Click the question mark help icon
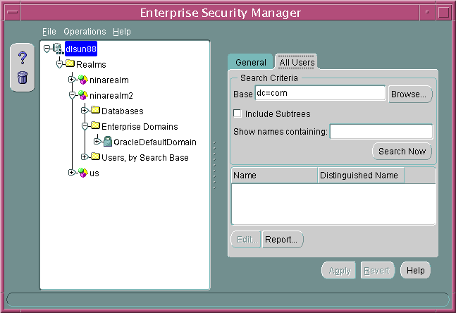The height and width of the screenshot is (313, 456). point(22,58)
